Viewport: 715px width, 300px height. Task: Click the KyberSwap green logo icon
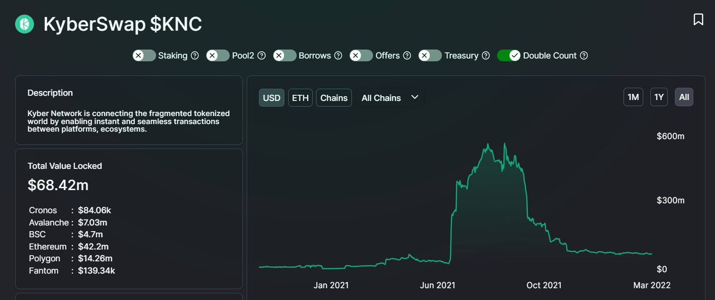(x=25, y=24)
